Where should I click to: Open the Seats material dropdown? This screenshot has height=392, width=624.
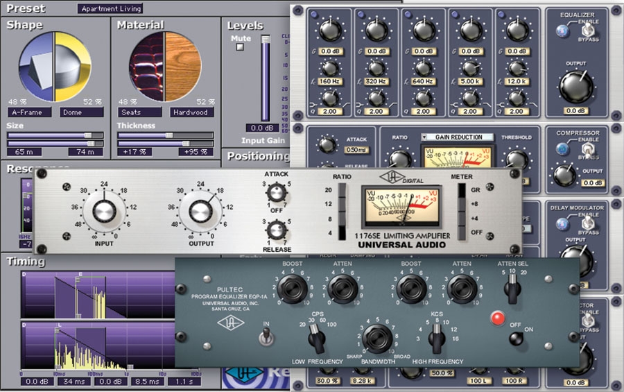(x=139, y=112)
